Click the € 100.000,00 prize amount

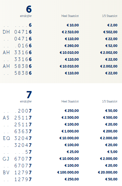pyautogui.click(x=68, y=172)
